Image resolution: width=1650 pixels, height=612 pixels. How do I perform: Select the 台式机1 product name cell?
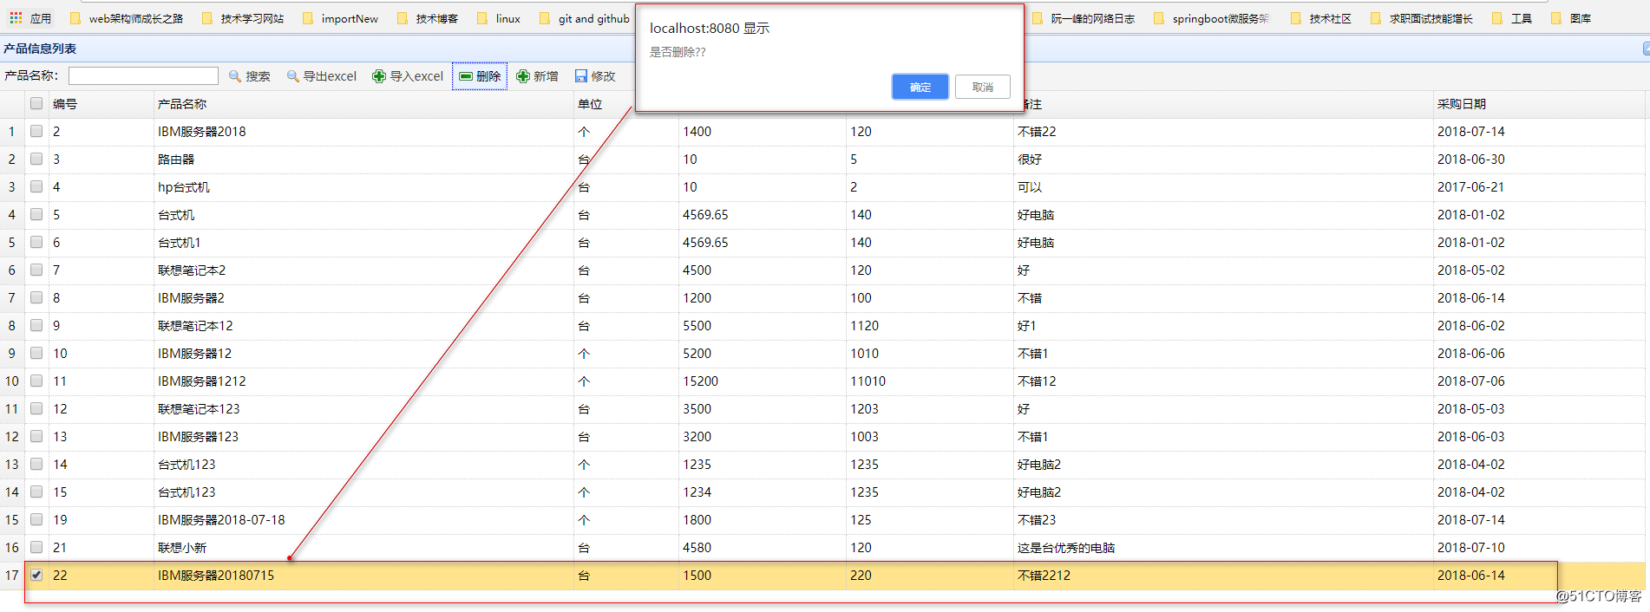[x=363, y=243]
